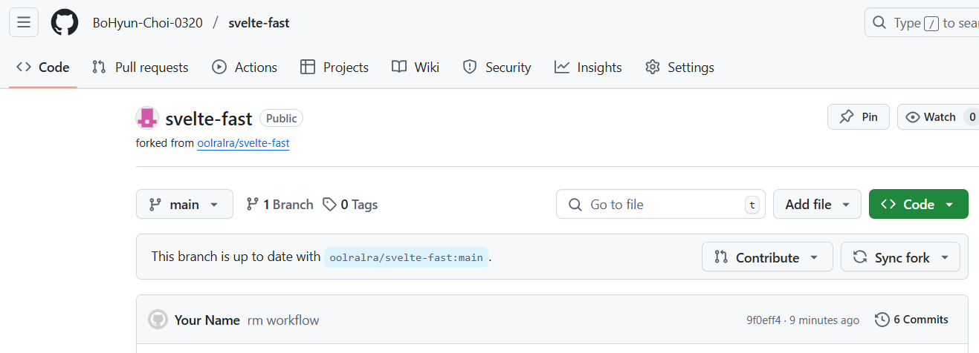Click the GitHub Octocat logo
This screenshot has height=353, width=979.
click(x=65, y=22)
